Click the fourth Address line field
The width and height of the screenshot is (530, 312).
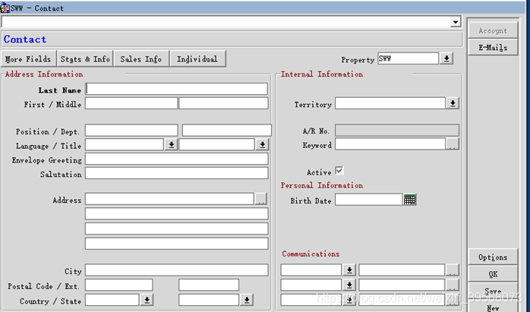177,244
